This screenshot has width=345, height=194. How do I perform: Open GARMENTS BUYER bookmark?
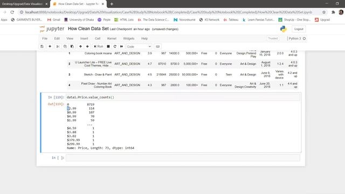click(26, 20)
